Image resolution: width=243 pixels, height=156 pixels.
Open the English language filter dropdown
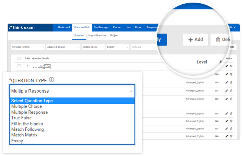click(x=118, y=47)
